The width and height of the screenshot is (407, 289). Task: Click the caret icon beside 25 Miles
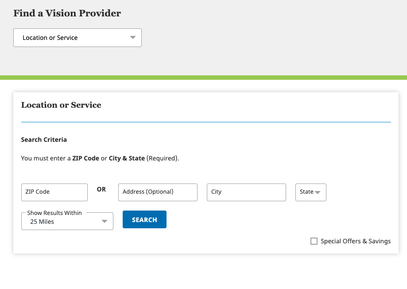click(x=105, y=222)
